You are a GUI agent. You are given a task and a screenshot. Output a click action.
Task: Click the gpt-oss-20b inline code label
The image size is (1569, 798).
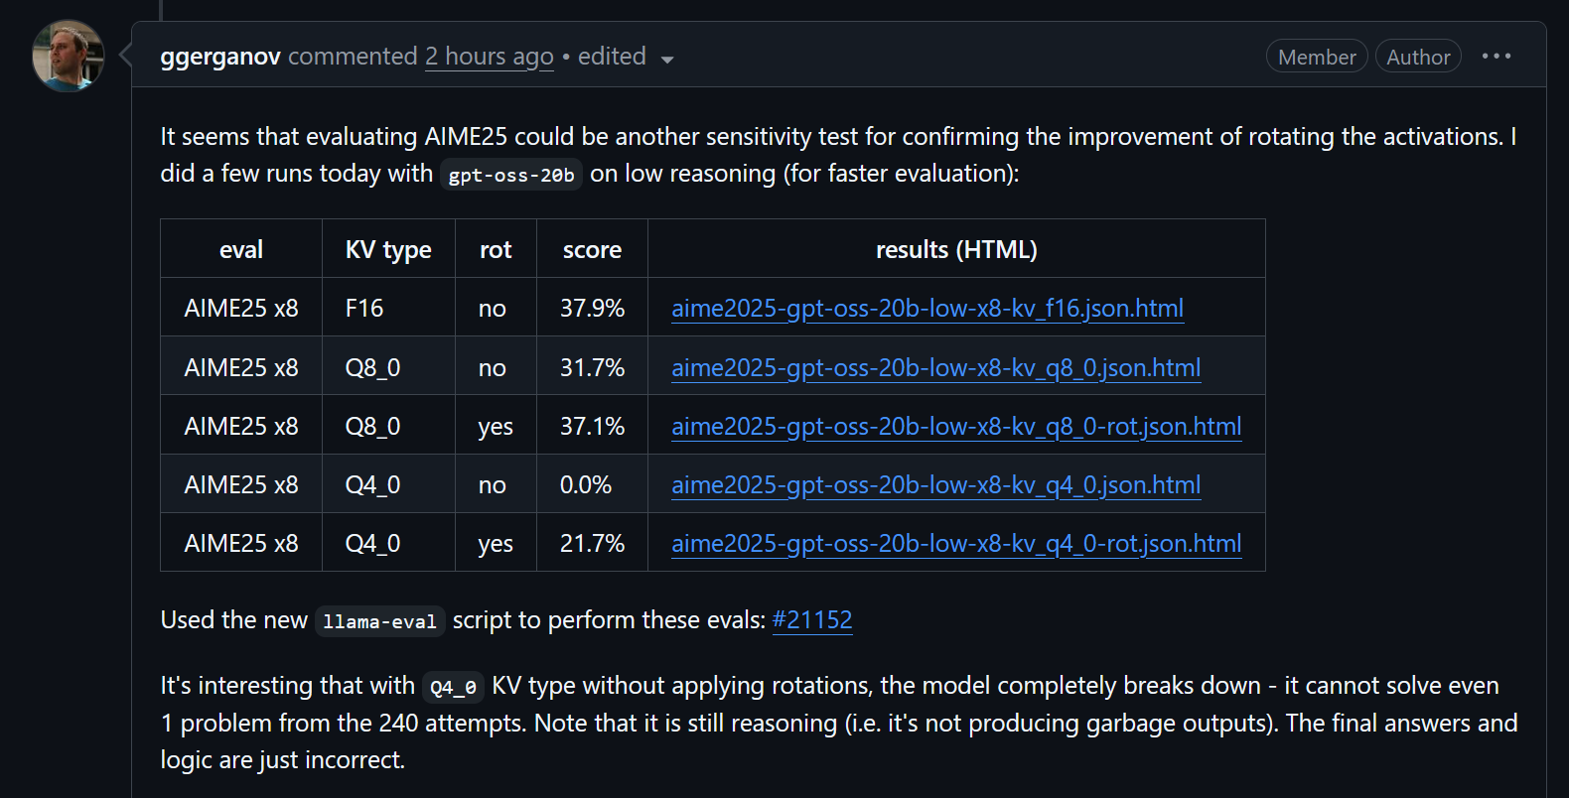(511, 176)
